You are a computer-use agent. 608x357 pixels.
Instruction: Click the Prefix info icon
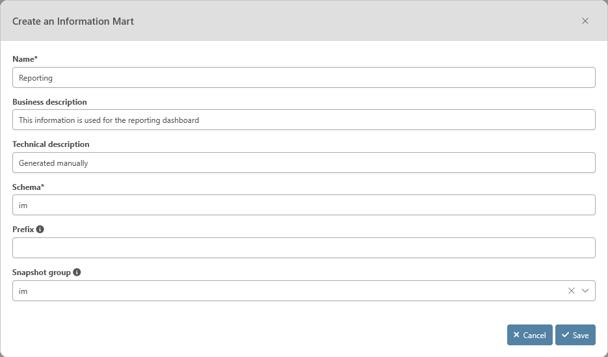pos(40,230)
